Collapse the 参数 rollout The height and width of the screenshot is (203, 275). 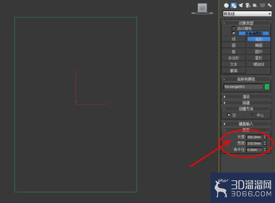[x=246, y=130]
